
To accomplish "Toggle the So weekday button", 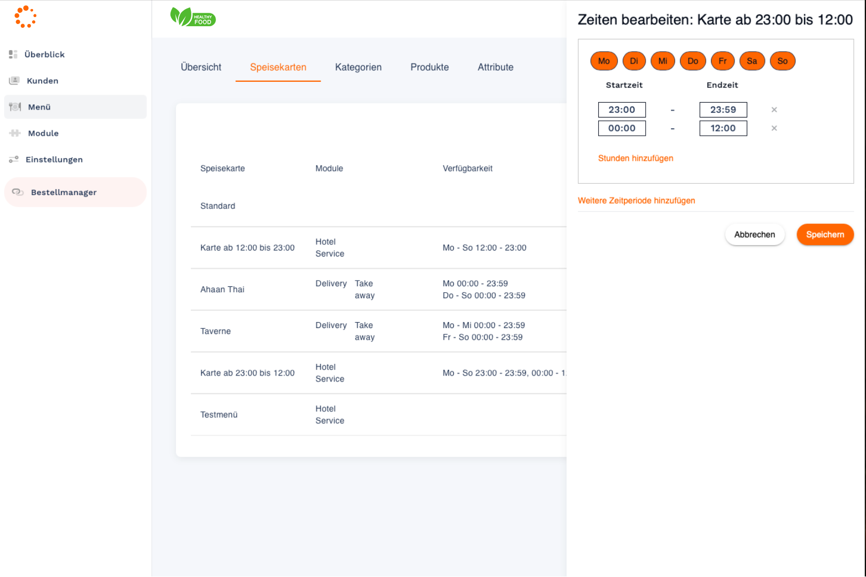I will (x=783, y=61).
